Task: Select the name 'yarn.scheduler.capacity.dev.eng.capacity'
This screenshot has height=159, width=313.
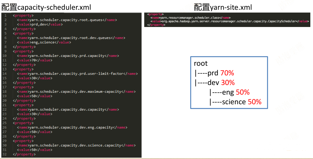Action: [71, 127]
